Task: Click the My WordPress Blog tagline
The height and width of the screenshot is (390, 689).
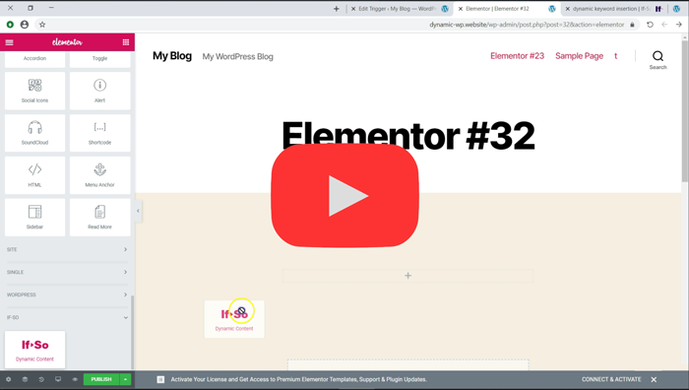Action: tap(238, 56)
